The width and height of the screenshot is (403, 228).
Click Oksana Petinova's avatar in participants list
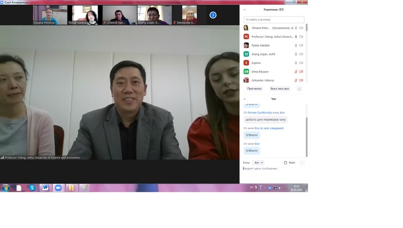(x=246, y=28)
